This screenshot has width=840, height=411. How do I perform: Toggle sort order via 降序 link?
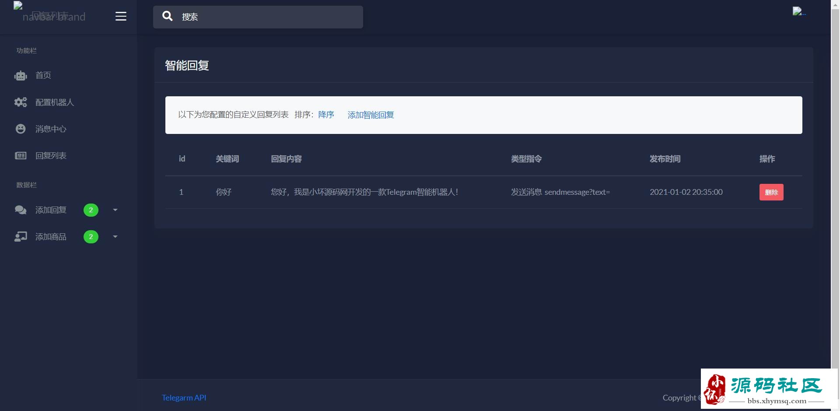(326, 115)
